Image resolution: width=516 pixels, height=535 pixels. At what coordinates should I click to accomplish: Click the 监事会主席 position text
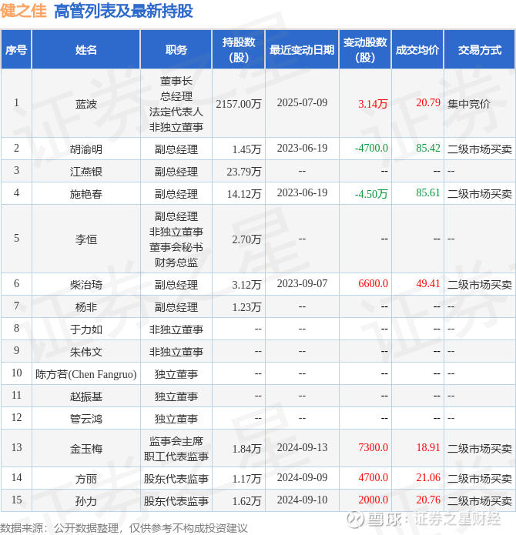click(x=176, y=441)
